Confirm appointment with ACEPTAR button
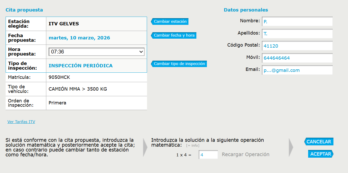 [320, 154]
